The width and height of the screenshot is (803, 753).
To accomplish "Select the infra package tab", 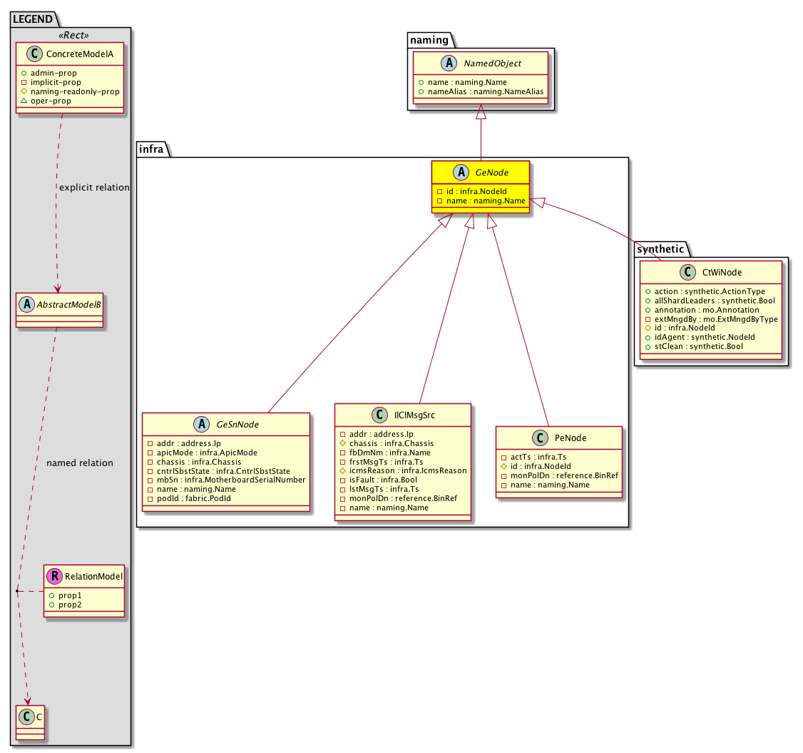I will coord(153,148).
